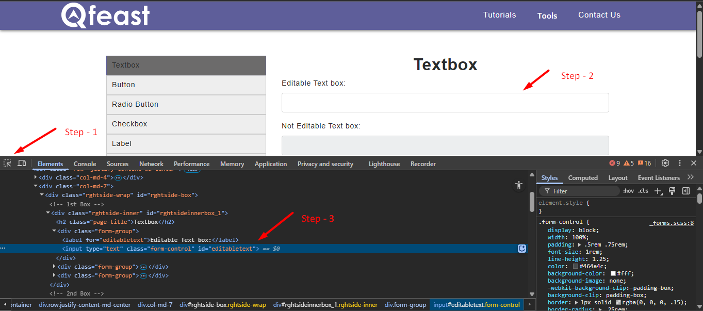Screen dimensions: 703x311
Task: Open the DevTools three-dot customize menu
Action: pyautogui.click(x=680, y=163)
